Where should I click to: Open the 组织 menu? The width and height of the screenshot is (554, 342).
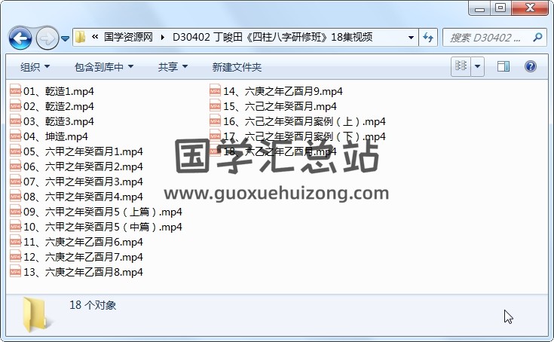(x=35, y=67)
